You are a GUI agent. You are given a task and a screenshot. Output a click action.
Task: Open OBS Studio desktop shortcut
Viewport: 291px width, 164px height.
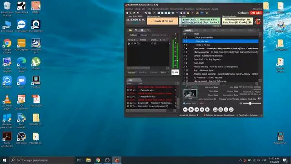click(x=21, y=138)
